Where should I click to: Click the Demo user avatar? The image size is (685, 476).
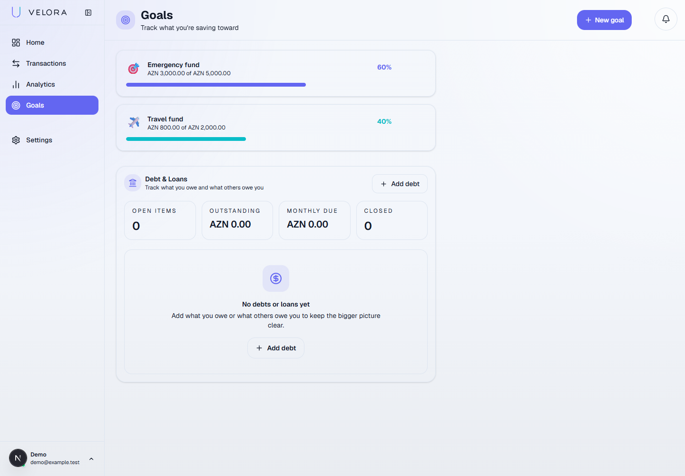(x=18, y=458)
